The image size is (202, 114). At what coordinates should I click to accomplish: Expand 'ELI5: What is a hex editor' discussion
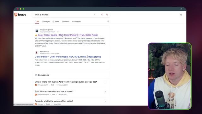[x=105, y=92]
